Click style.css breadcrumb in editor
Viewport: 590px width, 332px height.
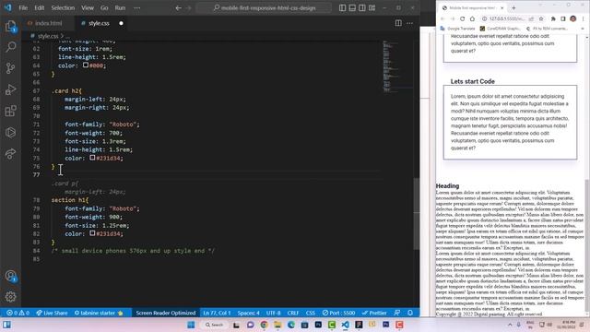(48, 36)
